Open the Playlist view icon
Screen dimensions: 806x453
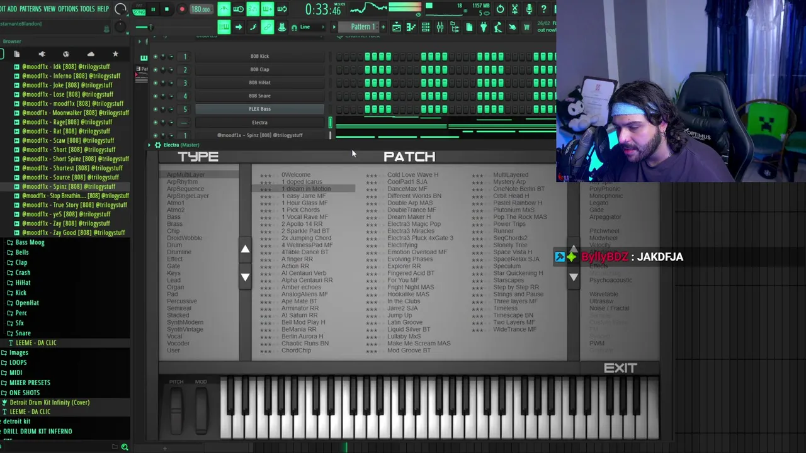click(x=397, y=27)
